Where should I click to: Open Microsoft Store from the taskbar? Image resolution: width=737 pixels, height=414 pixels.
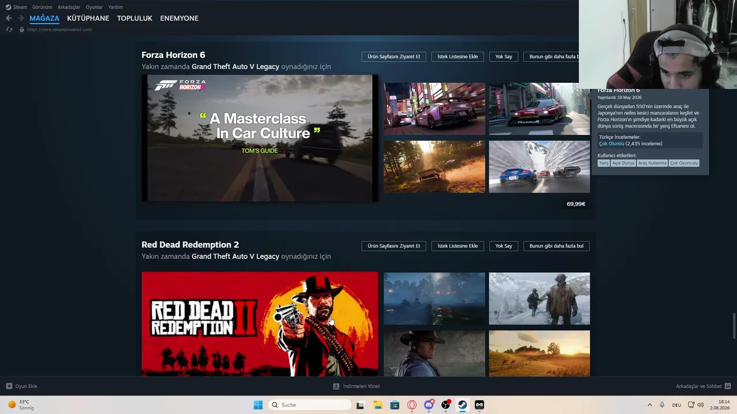[394, 405]
